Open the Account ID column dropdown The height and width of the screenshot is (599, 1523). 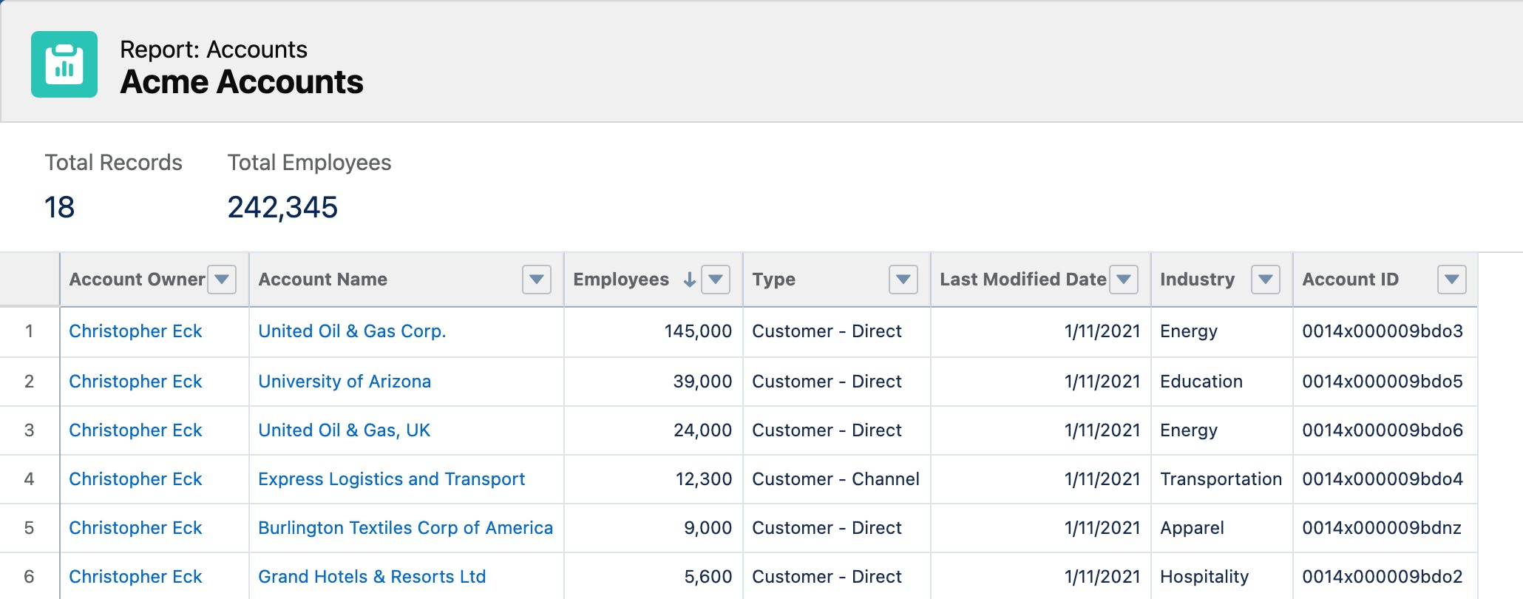pos(1452,280)
